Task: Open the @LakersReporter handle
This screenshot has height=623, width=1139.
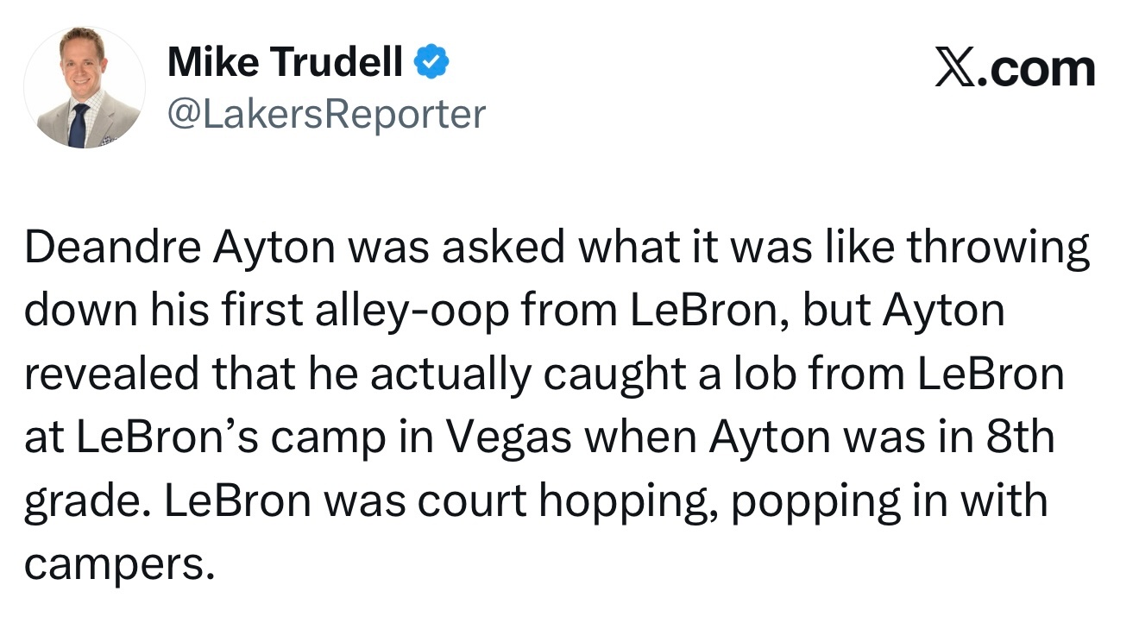Action: tap(326, 113)
